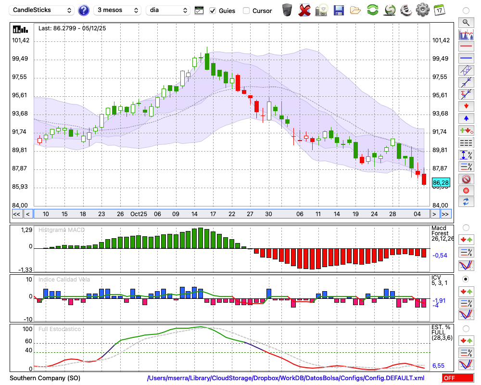The image size is (481, 385).
Task: Open the 3 mesos period dropdown
Action: (117, 10)
